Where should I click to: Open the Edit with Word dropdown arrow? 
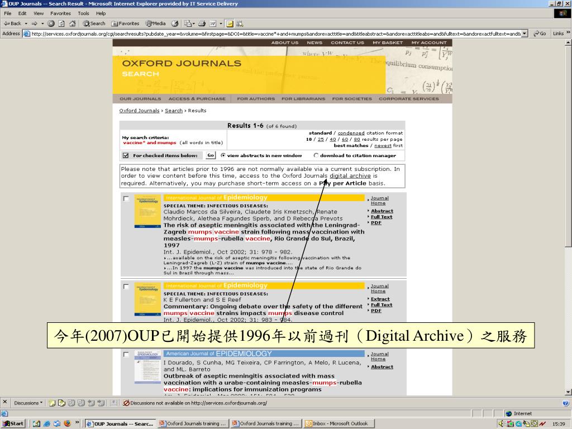click(x=221, y=23)
